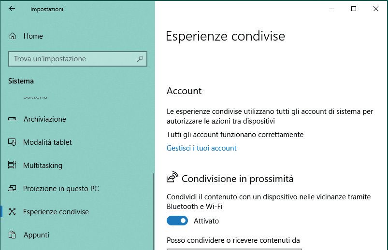Click the Esperienze condivise sidebar icon

pos(12,212)
